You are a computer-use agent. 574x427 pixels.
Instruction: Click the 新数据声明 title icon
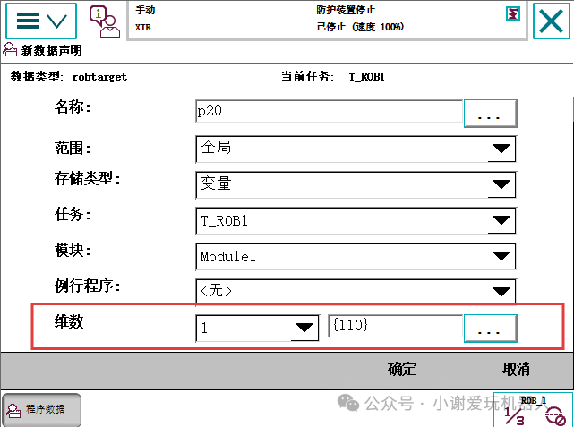click(10, 50)
